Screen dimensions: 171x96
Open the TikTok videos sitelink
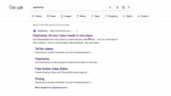(x=44, y=49)
